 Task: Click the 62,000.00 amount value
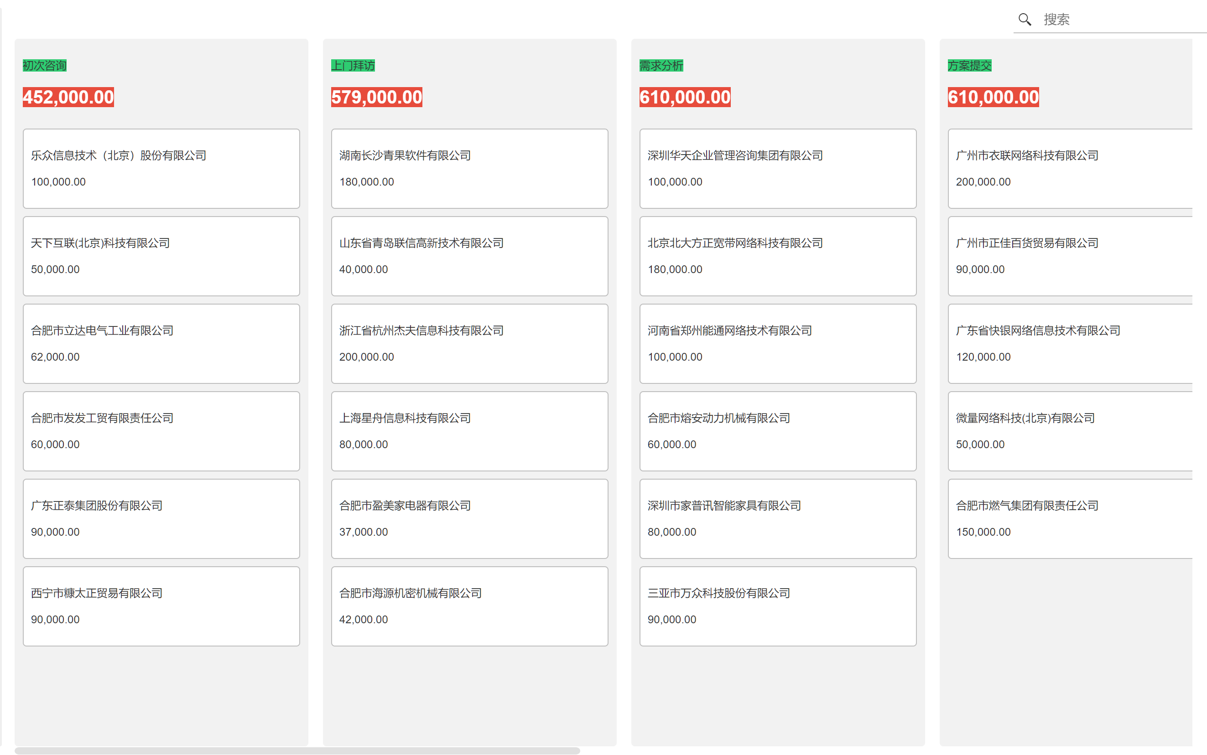56,357
